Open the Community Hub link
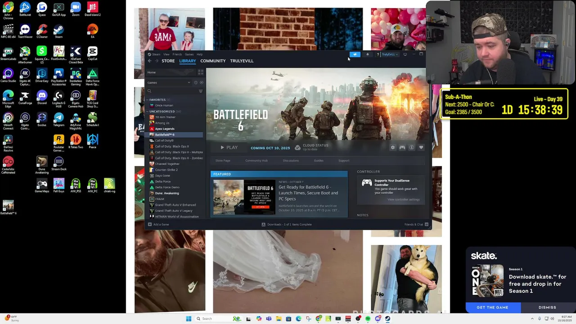Image resolution: width=576 pixels, height=324 pixels. click(256, 161)
